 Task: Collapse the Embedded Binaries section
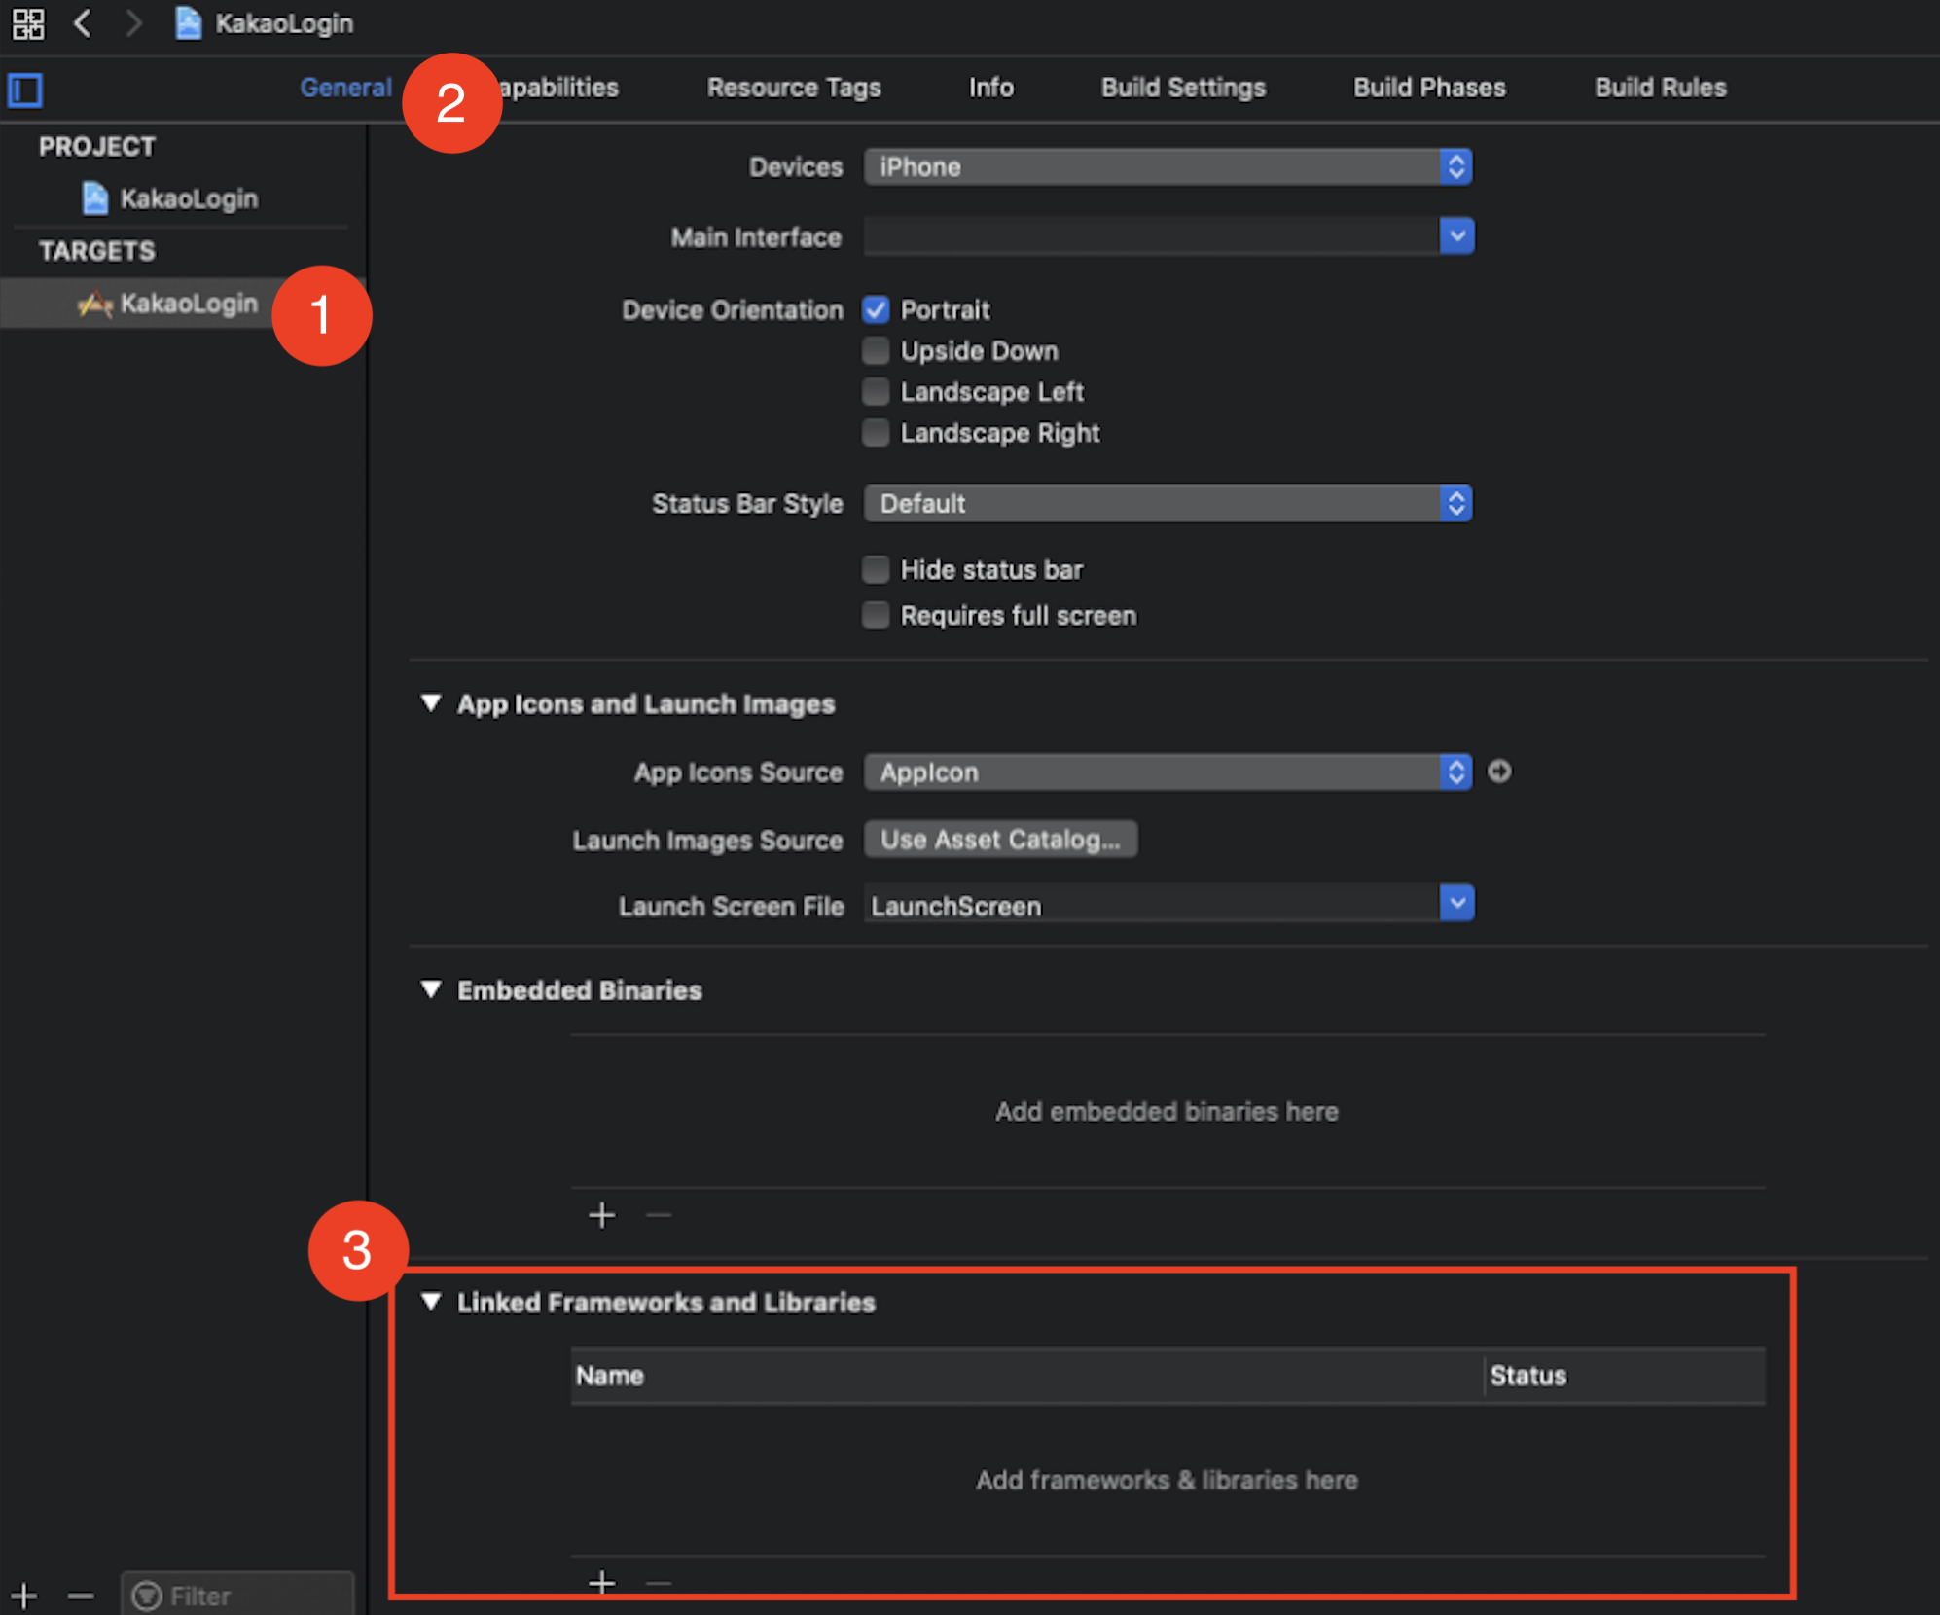tap(431, 989)
